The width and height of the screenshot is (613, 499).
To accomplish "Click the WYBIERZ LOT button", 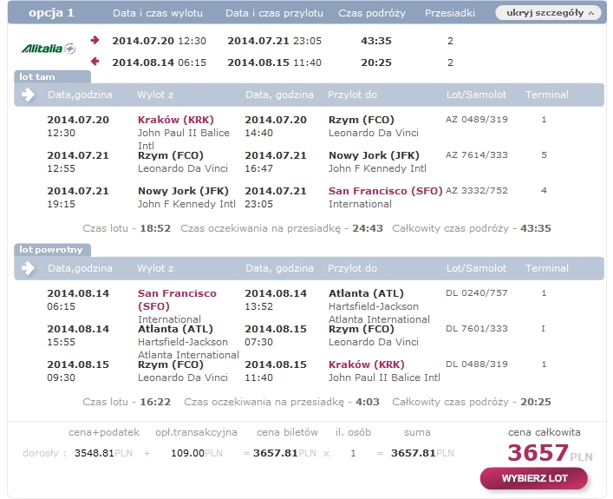I will point(534,478).
